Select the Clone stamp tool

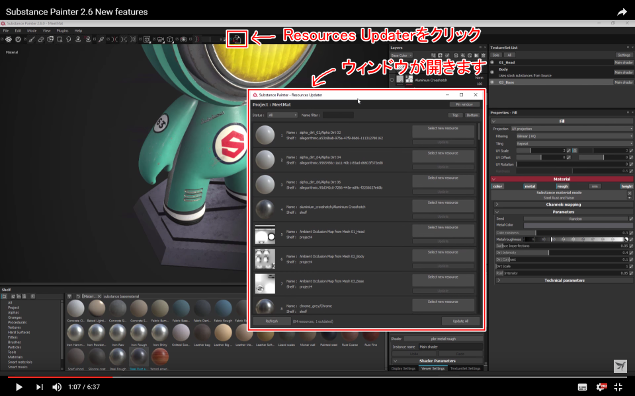coord(78,39)
